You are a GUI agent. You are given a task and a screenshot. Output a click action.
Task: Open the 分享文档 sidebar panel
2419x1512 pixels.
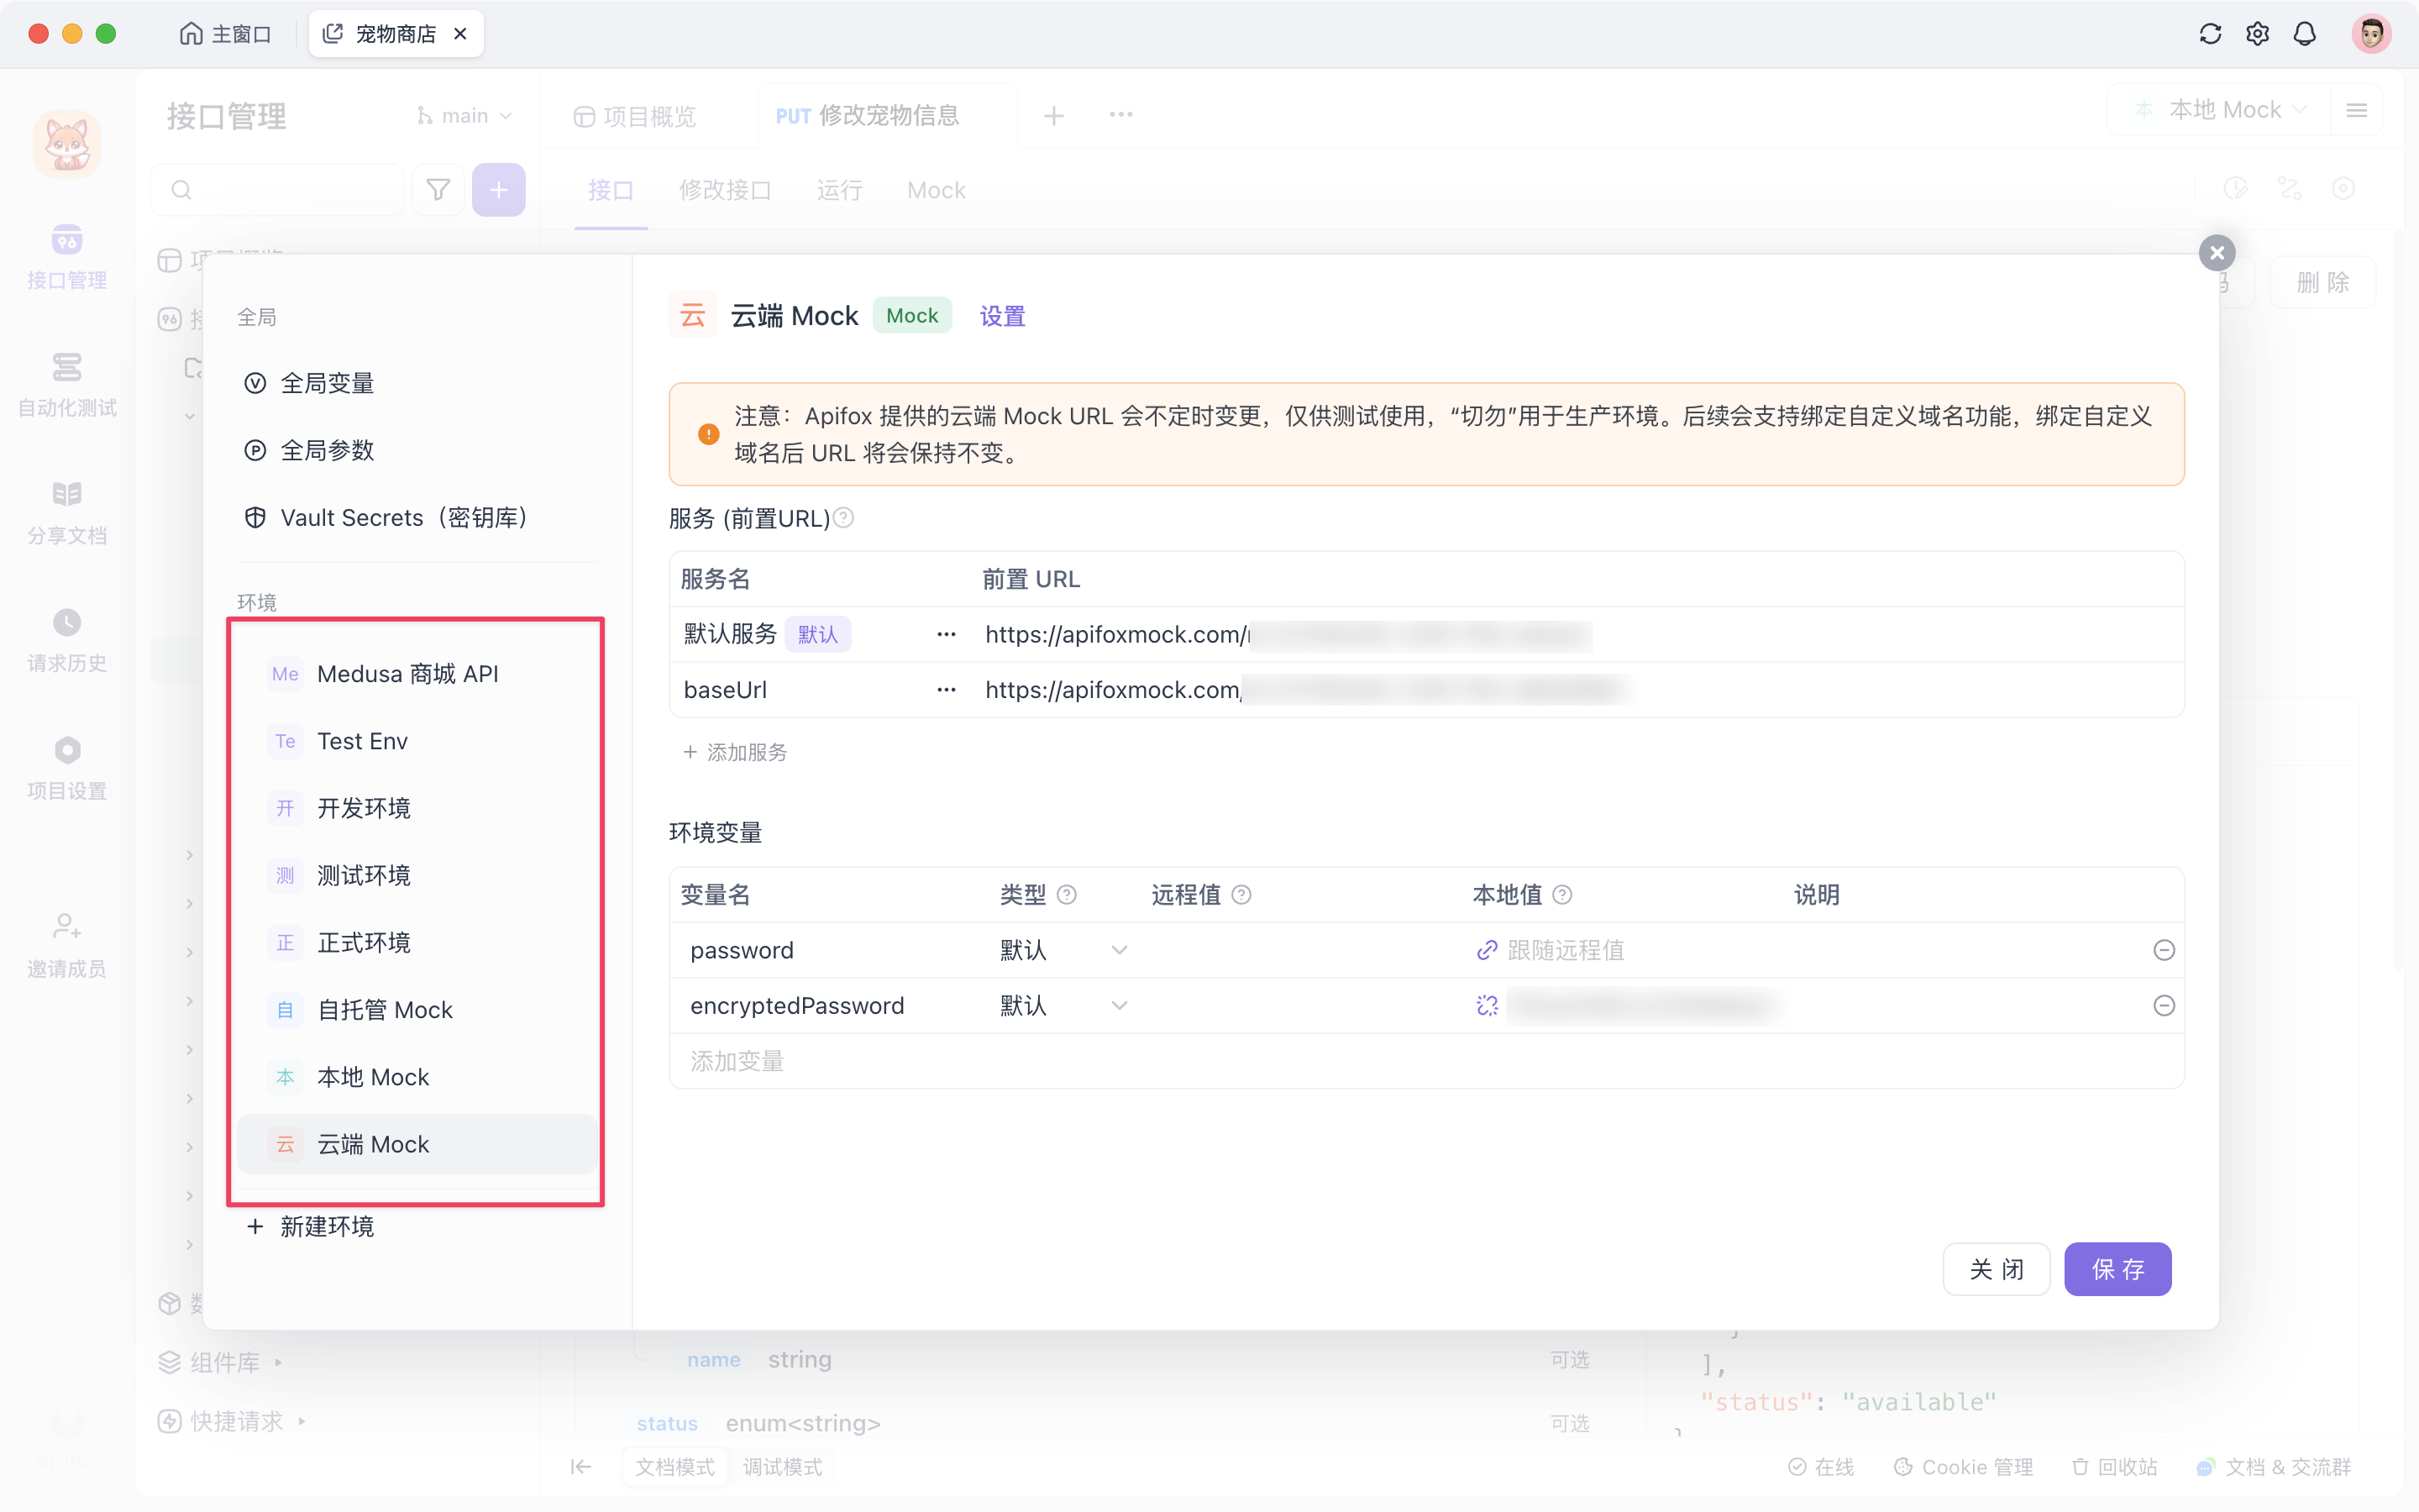66,510
